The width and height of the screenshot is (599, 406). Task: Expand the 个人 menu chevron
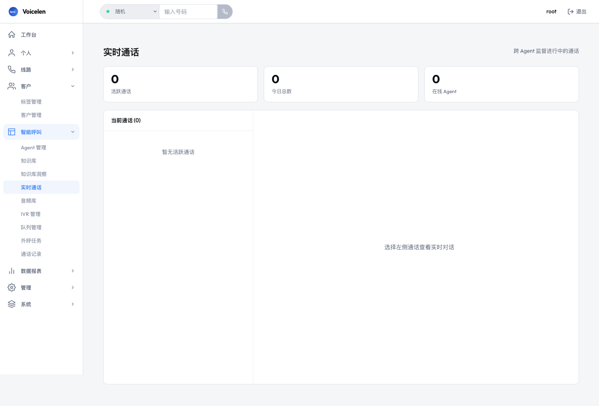coord(73,53)
